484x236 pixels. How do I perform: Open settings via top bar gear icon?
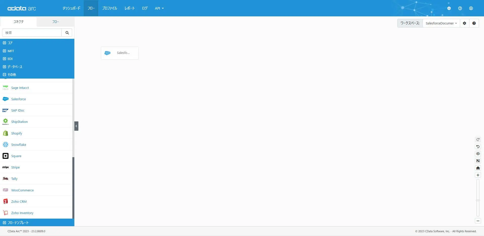[449, 8]
